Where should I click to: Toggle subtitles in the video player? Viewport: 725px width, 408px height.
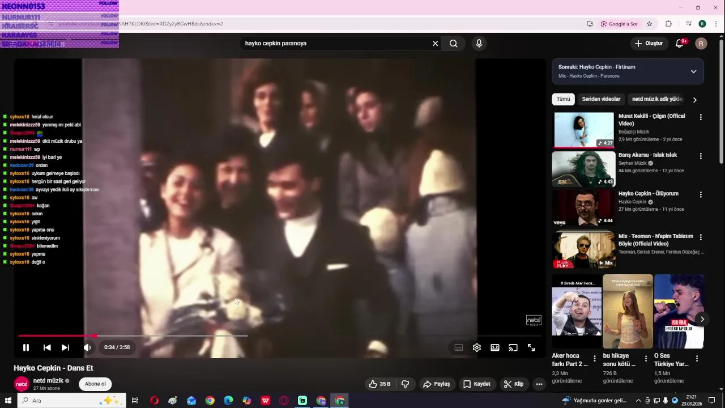[459, 347]
